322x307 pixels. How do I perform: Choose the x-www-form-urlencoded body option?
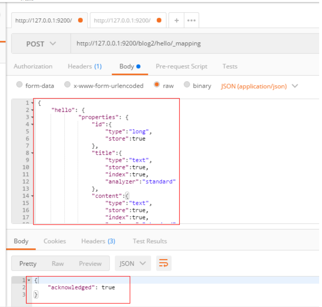pyautogui.click(x=68, y=85)
